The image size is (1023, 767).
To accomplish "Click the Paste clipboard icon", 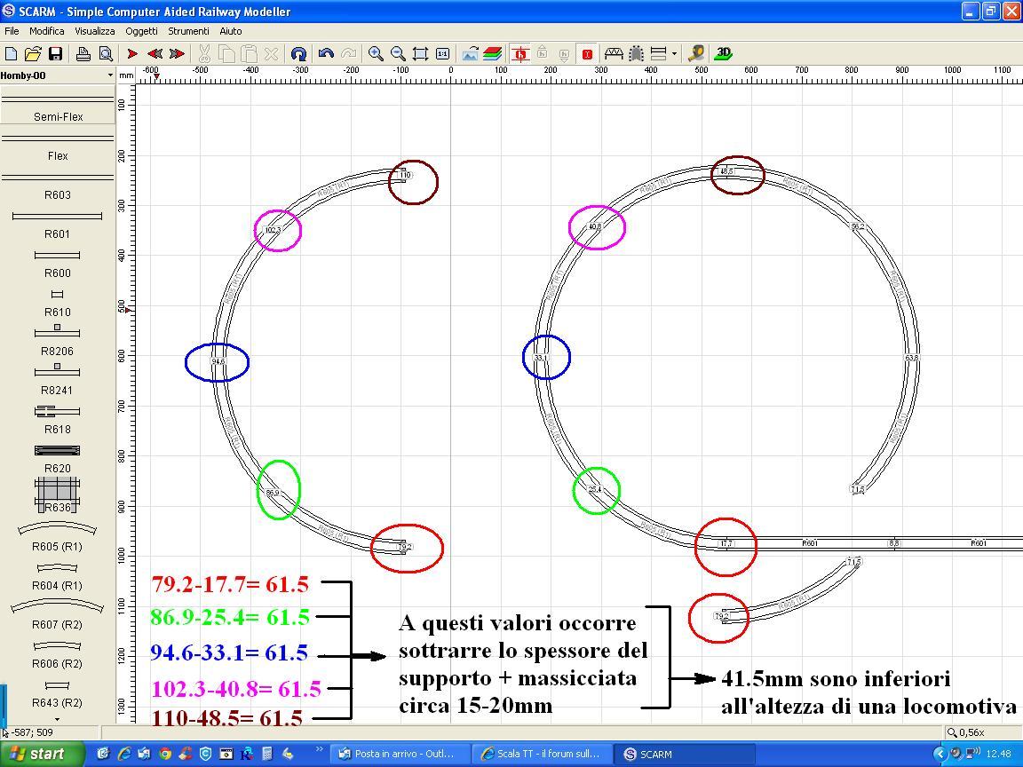I will (x=249, y=53).
